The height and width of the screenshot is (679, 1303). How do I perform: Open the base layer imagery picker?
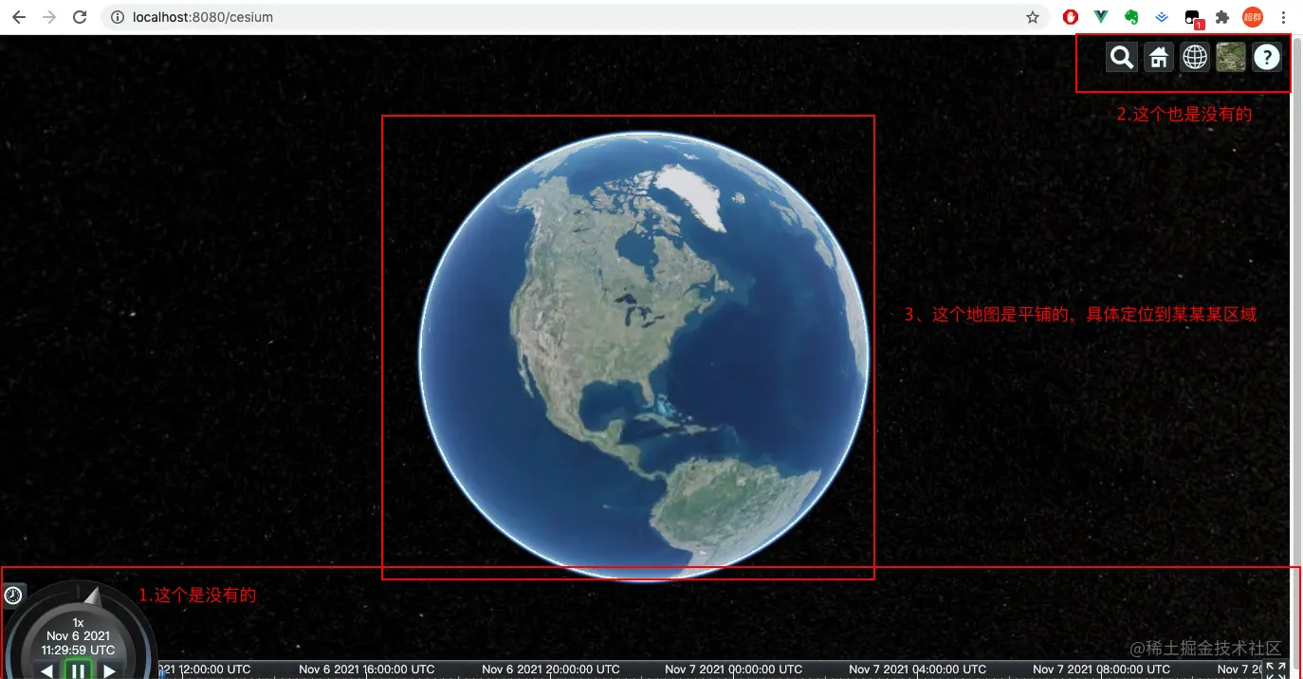click(1231, 58)
